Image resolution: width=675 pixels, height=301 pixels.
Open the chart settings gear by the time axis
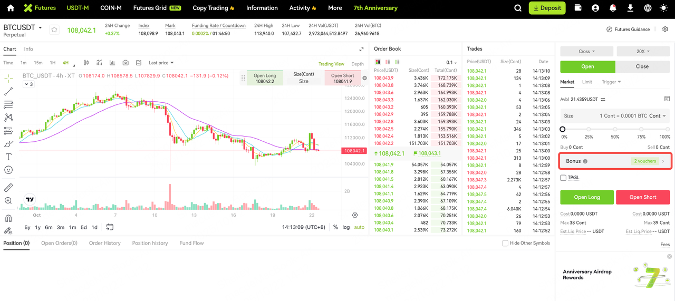355,215
